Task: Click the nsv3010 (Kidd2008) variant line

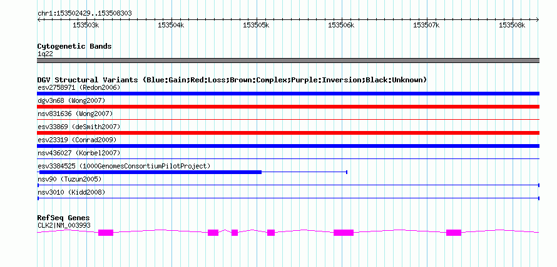Action: [288, 198]
